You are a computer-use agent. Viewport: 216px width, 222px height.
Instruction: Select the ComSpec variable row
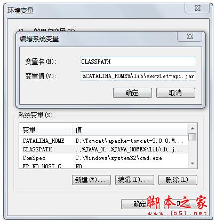tap(103, 158)
